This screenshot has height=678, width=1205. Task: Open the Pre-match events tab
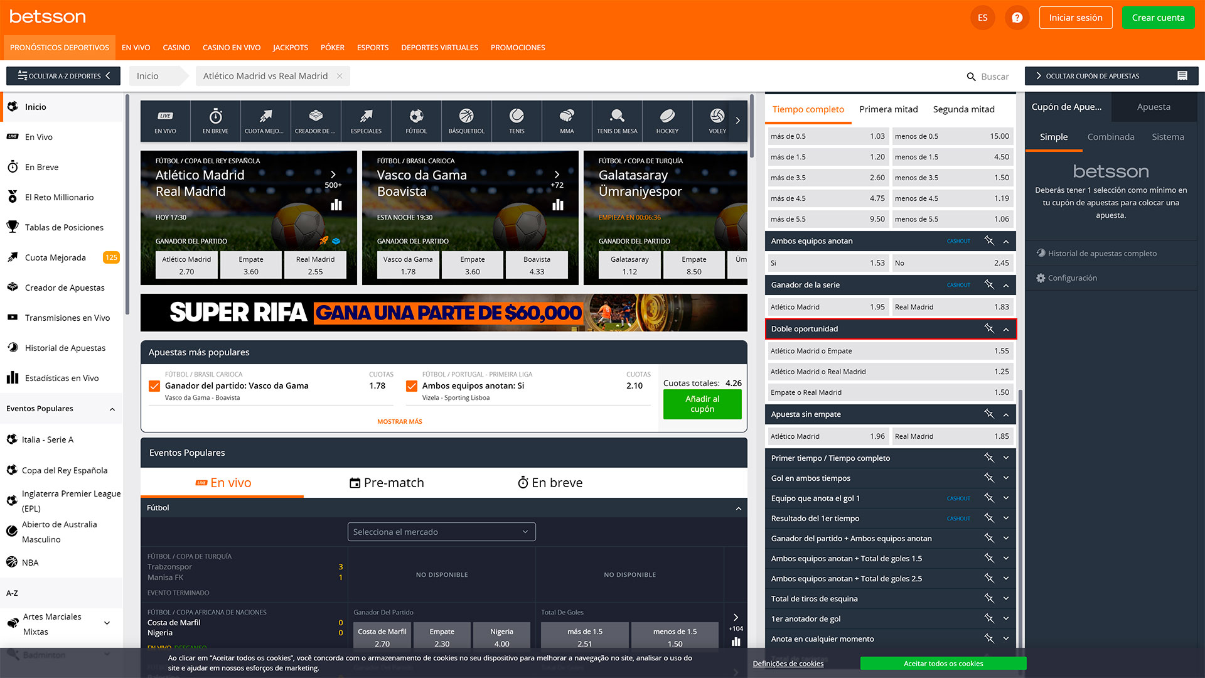click(x=387, y=483)
